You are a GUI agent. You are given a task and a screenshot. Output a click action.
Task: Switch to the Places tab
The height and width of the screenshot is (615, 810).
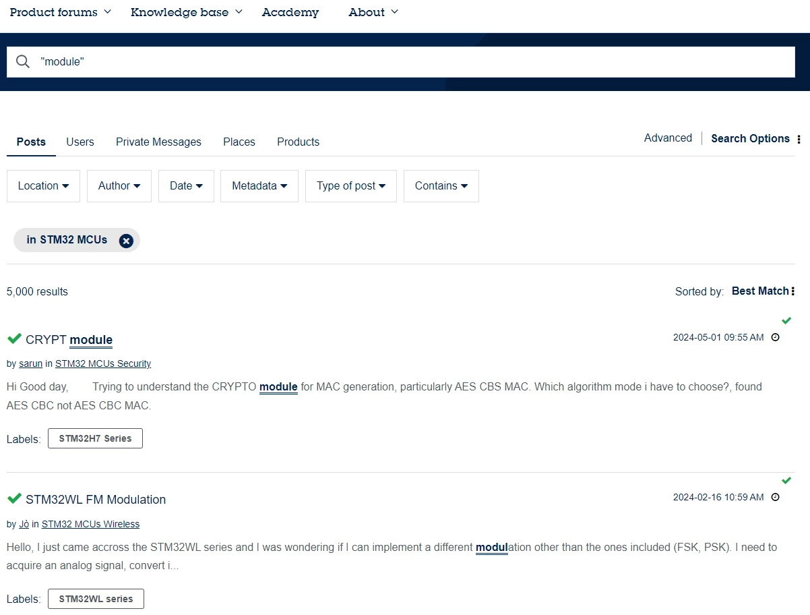[x=239, y=142]
